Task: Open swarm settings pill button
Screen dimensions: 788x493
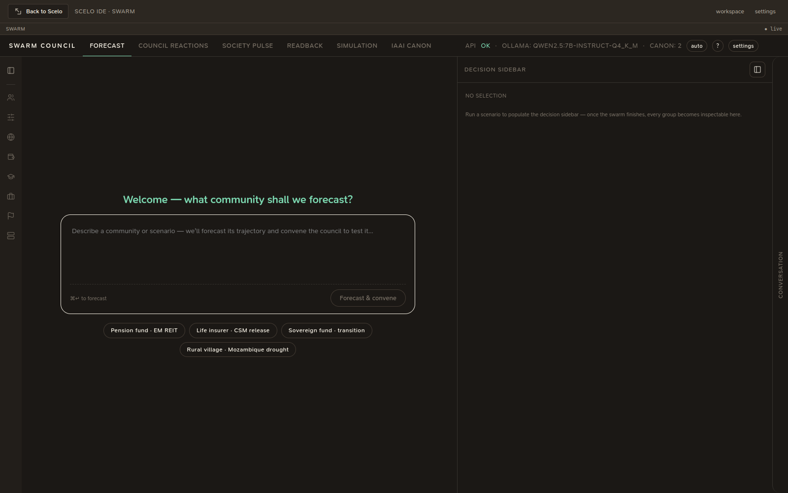Action: pos(743,46)
